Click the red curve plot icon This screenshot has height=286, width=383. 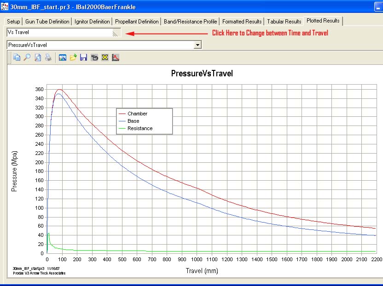(x=115, y=57)
